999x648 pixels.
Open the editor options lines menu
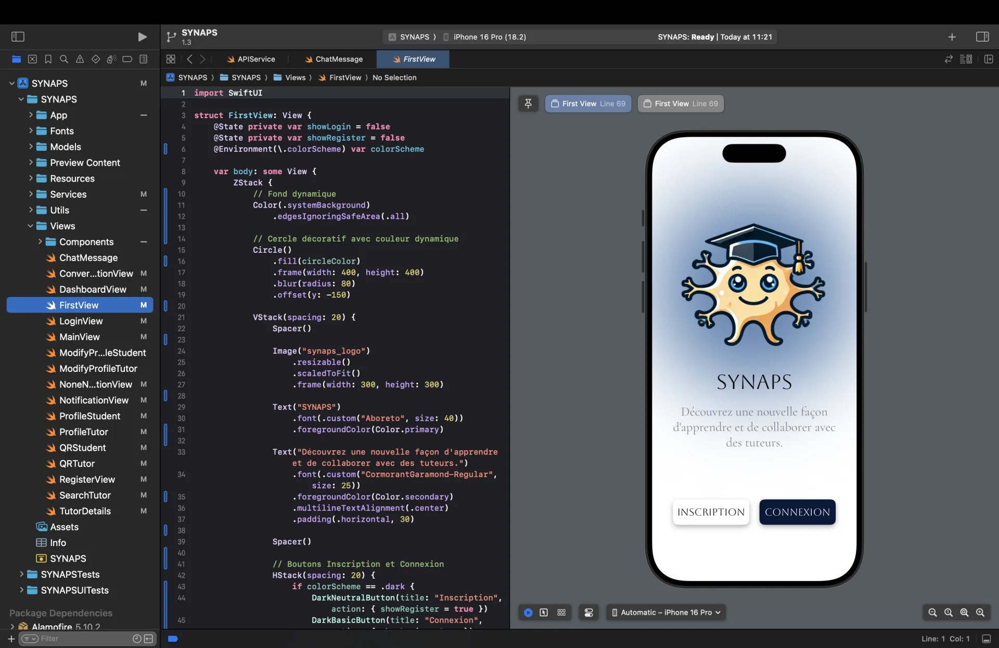click(966, 59)
